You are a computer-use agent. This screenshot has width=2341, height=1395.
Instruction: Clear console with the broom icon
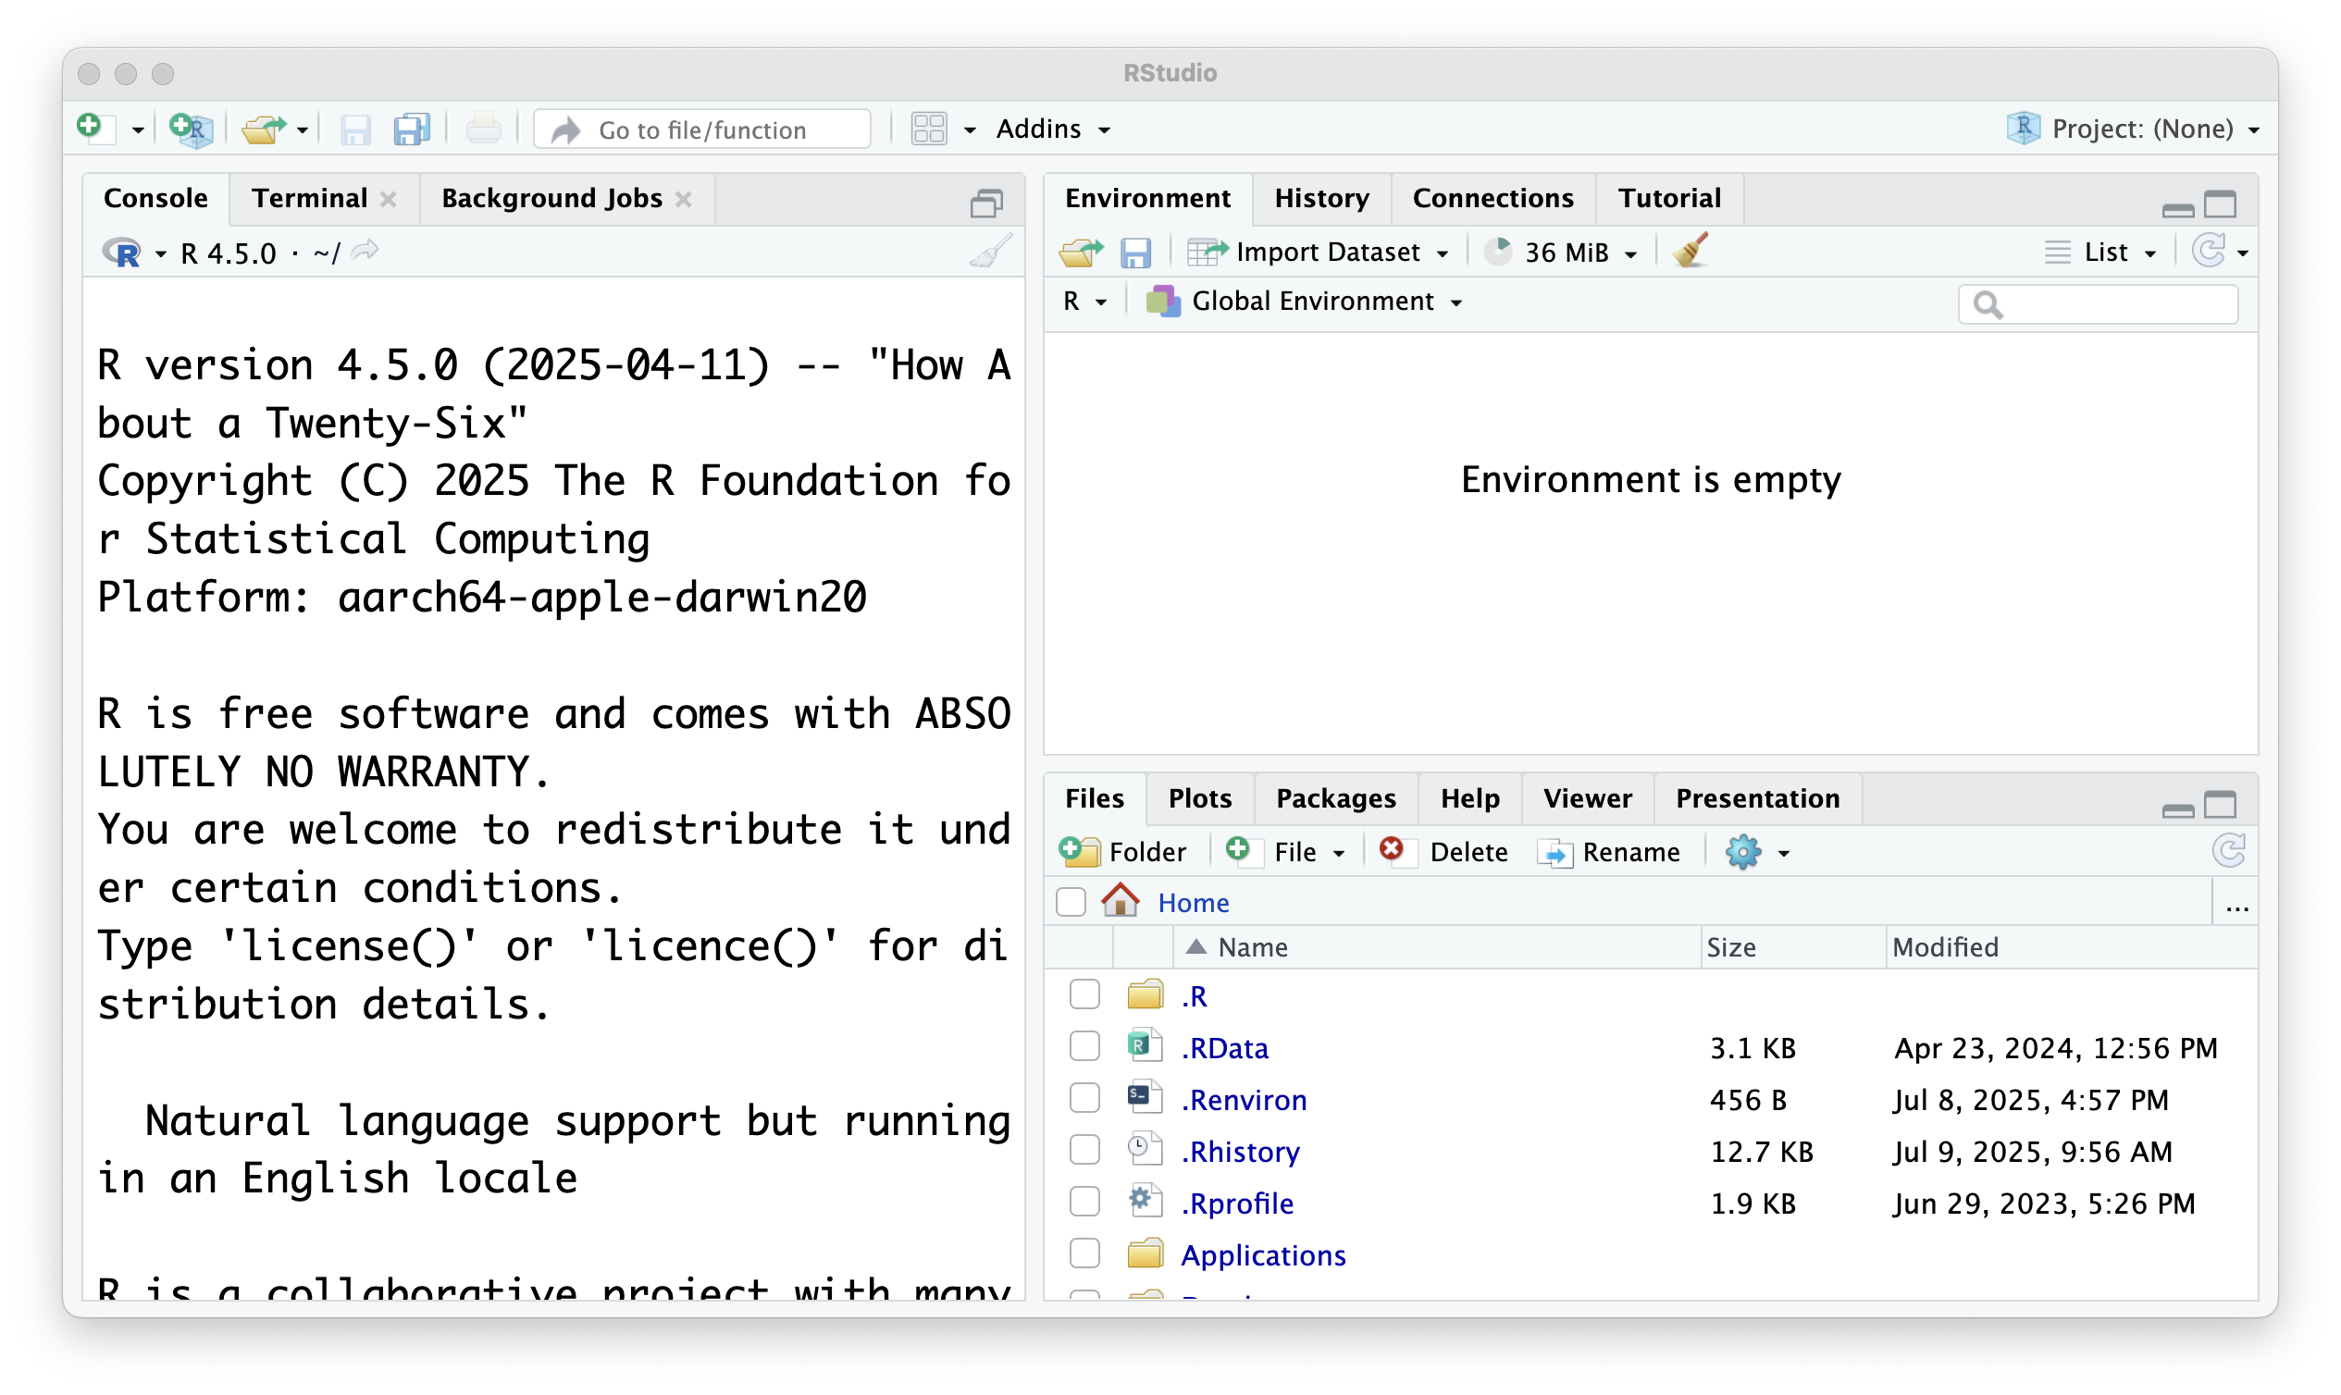click(990, 252)
